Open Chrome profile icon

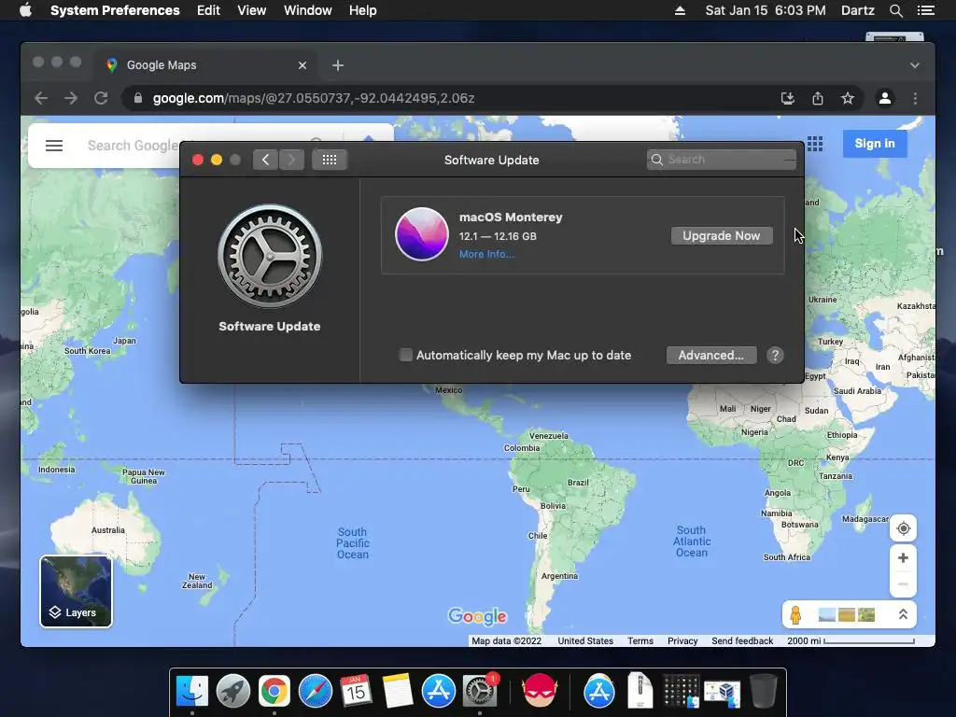885,98
